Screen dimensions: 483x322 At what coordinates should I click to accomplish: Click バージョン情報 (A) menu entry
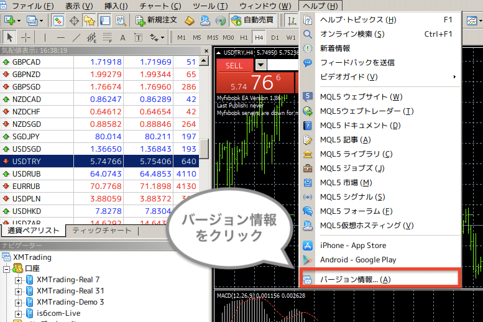(x=380, y=279)
